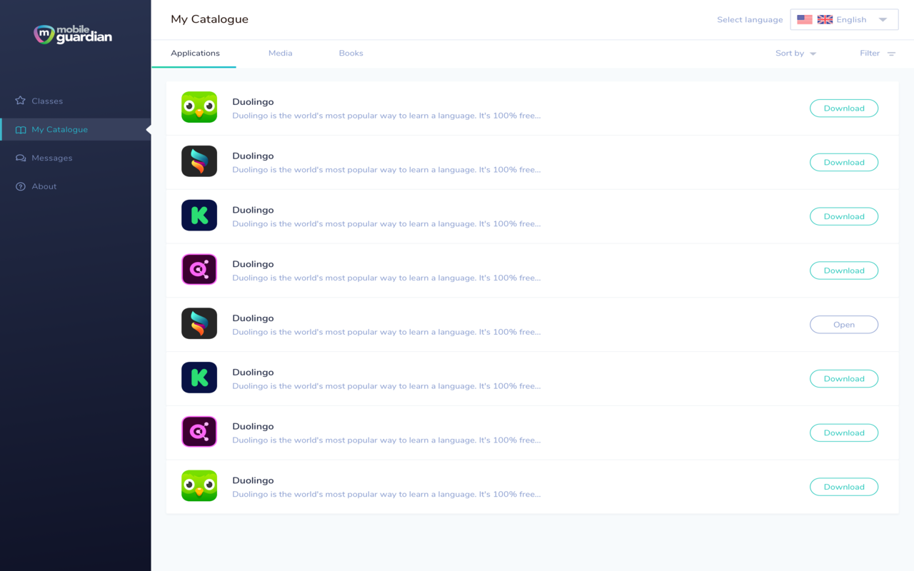This screenshot has height=571, width=914.
Task: Download the top-row green owl Duolingo app
Action: coord(844,108)
